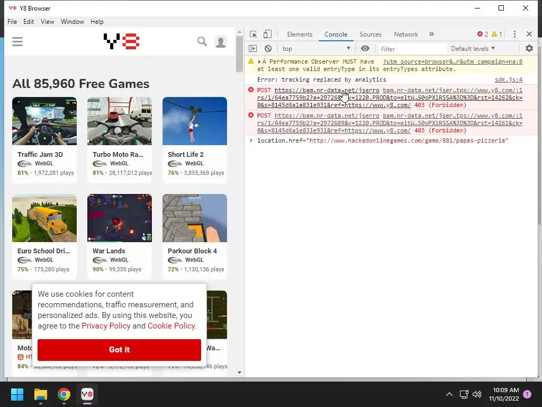This screenshot has width=542, height=407.
Task: Open the File menu
Action: (12, 21)
